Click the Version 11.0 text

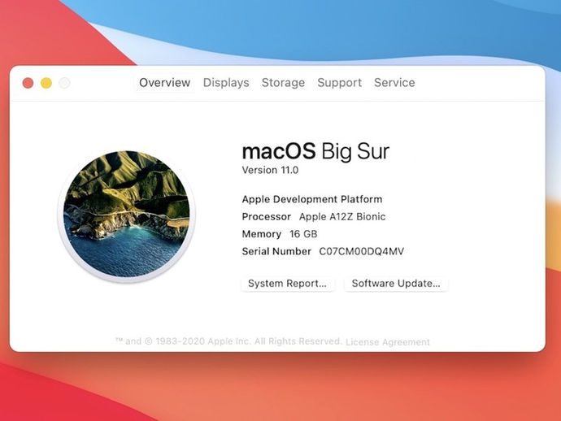pyautogui.click(x=270, y=170)
